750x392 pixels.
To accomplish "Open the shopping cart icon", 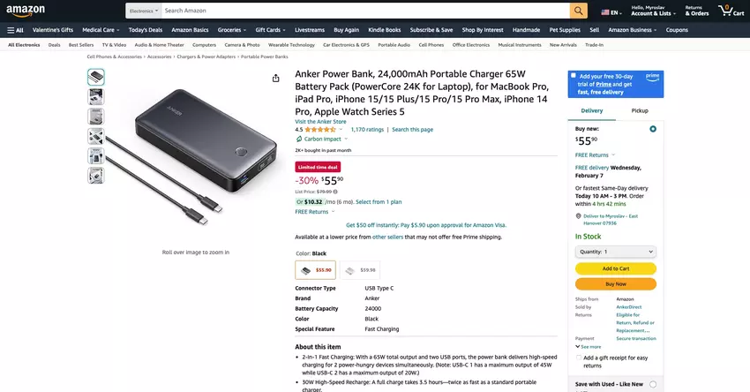I will pyautogui.click(x=725, y=11).
